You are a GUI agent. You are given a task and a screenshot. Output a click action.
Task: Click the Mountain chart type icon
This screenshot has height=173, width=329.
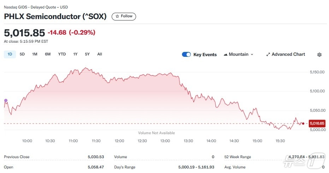click(x=225, y=55)
